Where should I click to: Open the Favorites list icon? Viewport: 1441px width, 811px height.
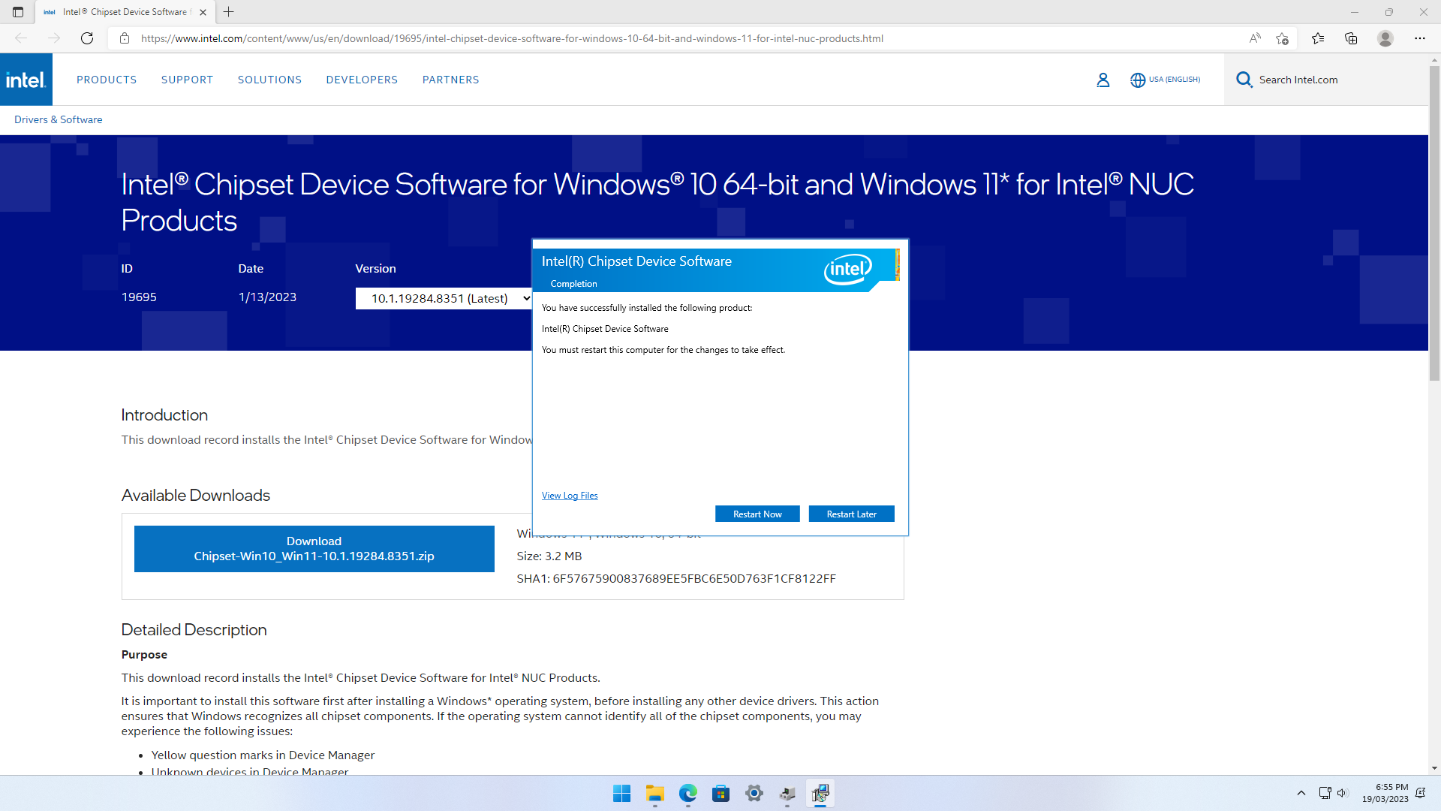[1318, 38]
